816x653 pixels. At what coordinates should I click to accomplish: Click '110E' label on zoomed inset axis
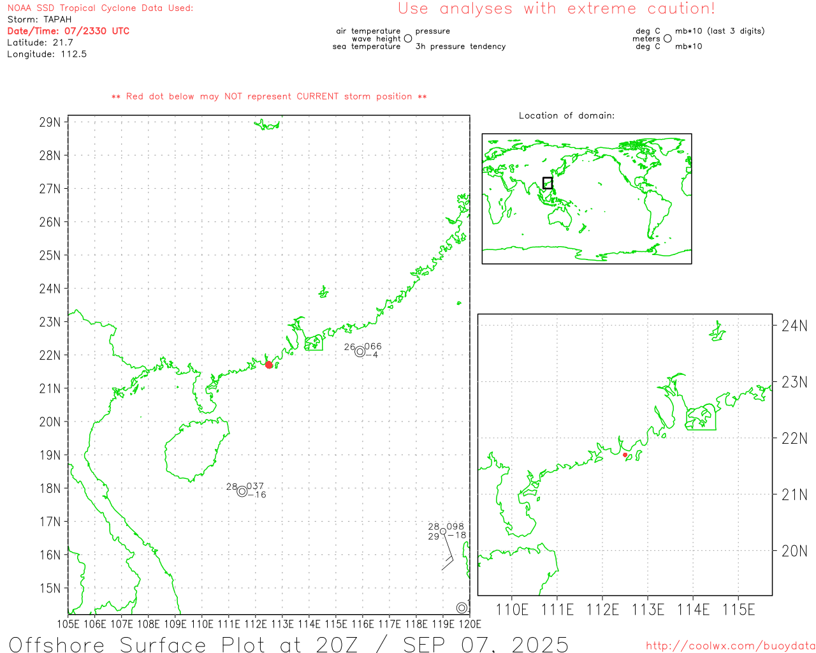click(512, 610)
